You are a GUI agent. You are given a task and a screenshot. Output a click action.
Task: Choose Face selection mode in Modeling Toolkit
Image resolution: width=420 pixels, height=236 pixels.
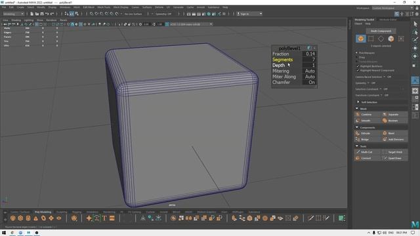[x=391, y=39]
